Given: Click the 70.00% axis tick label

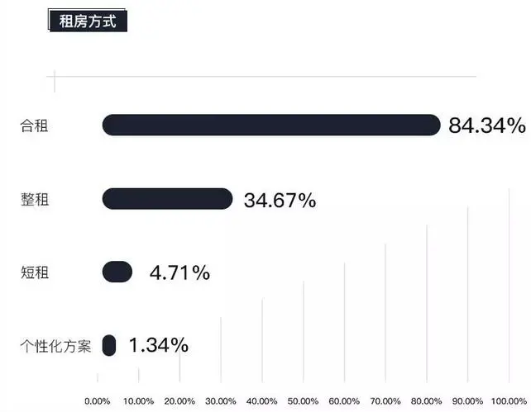Looking at the screenshot, I should [385, 401].
